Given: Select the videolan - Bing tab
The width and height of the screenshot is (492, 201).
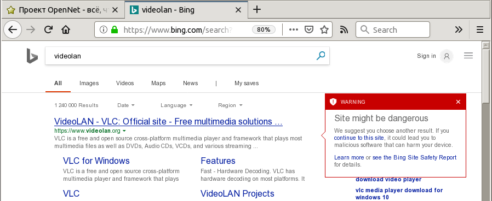Looking at the screenshot, I should point(186,10).
